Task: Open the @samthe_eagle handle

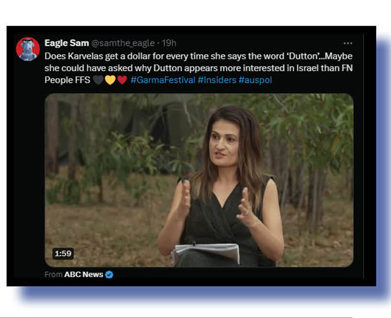Action: [x=123, y=43]
